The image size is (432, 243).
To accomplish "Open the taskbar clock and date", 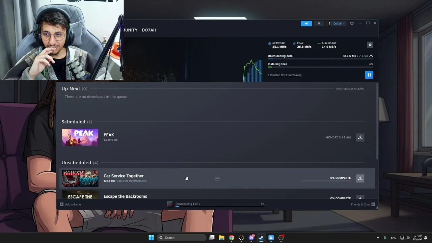I will (417, 238).
